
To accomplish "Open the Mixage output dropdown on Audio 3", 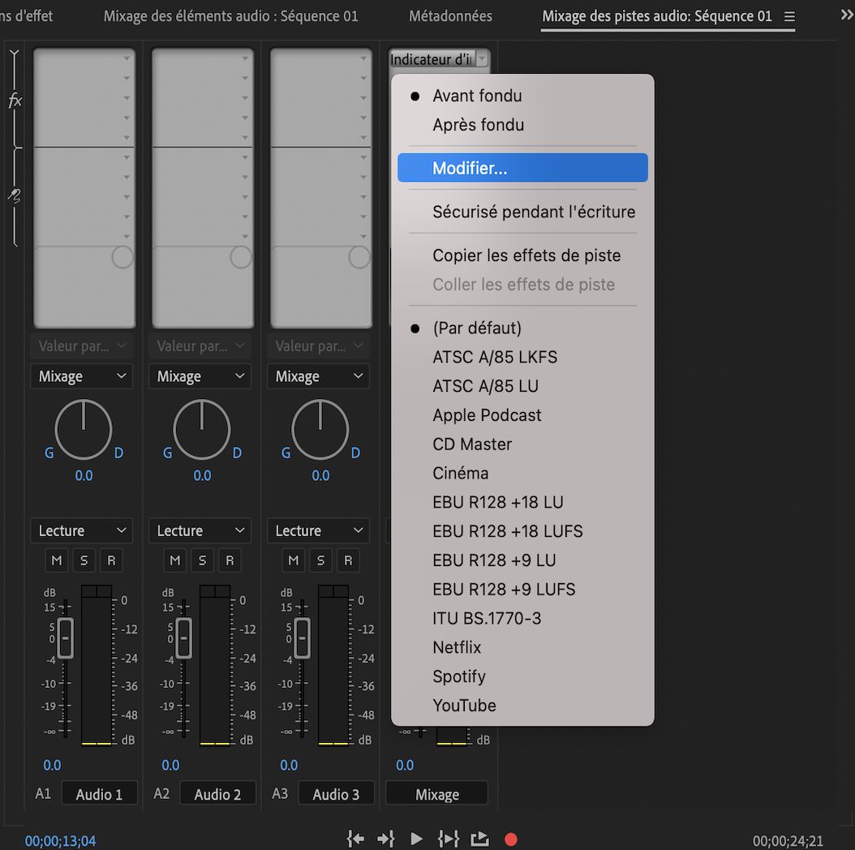I will 318,376.
